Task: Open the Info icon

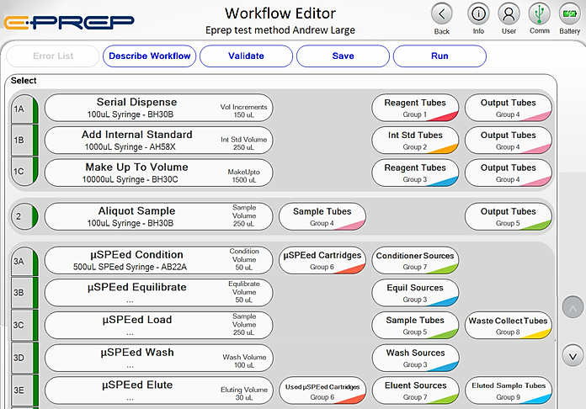Action: pyautogui.click(x=478, y=14)
